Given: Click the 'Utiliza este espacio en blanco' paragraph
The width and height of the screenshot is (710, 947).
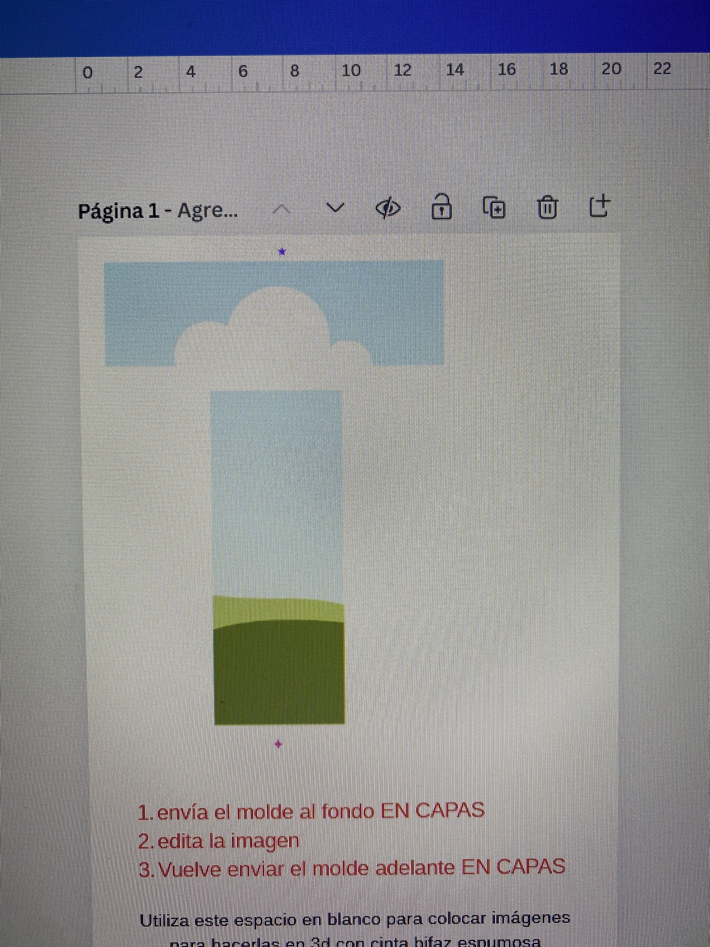Looking at the screenshot, I should coord(355,920).
